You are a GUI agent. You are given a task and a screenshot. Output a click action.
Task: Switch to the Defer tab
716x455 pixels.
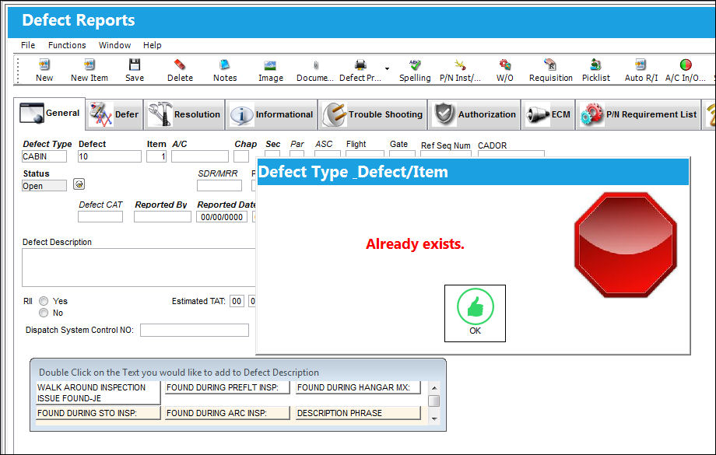pyautogui.click(x=114, y=114)
